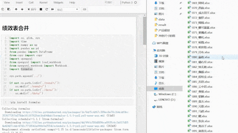Move the selected cell up with the up arrow
This screenshot has height=133, width=238.
pyautogui.click(x=16, y=9)
